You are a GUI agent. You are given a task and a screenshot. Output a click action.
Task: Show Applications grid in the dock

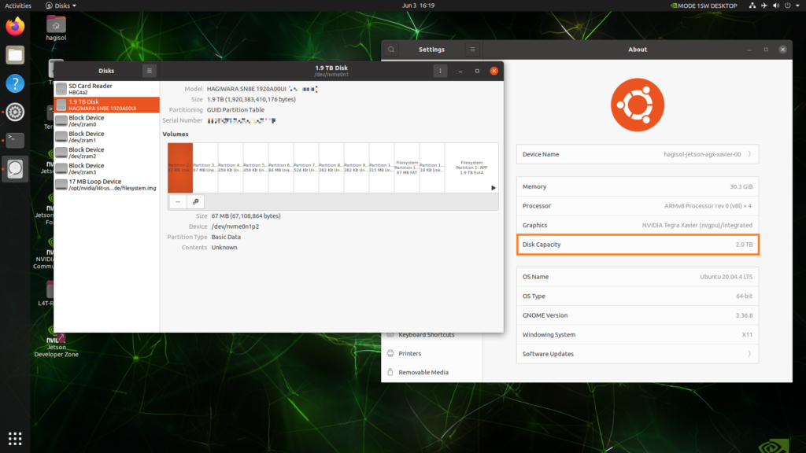15,439
